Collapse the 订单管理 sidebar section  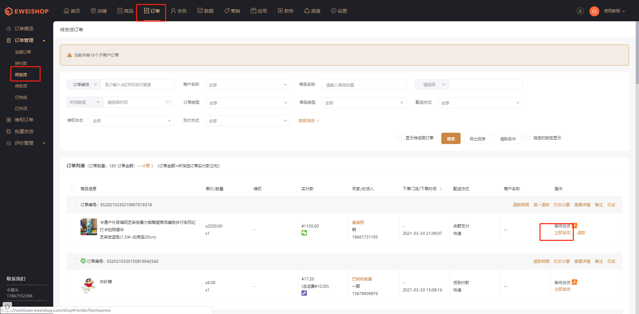[x=26, y=40]
